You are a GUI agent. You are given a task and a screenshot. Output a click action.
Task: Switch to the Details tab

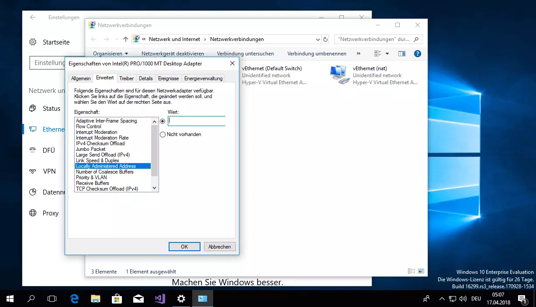146,78
